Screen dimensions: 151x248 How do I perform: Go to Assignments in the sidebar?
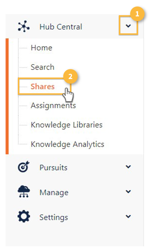53,106
